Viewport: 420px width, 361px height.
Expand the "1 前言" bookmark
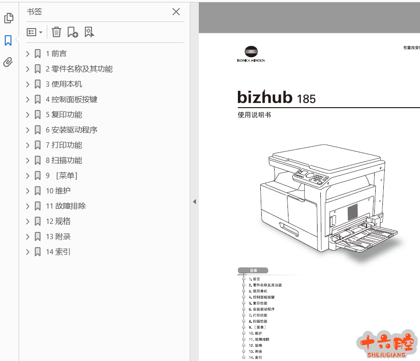28,54
